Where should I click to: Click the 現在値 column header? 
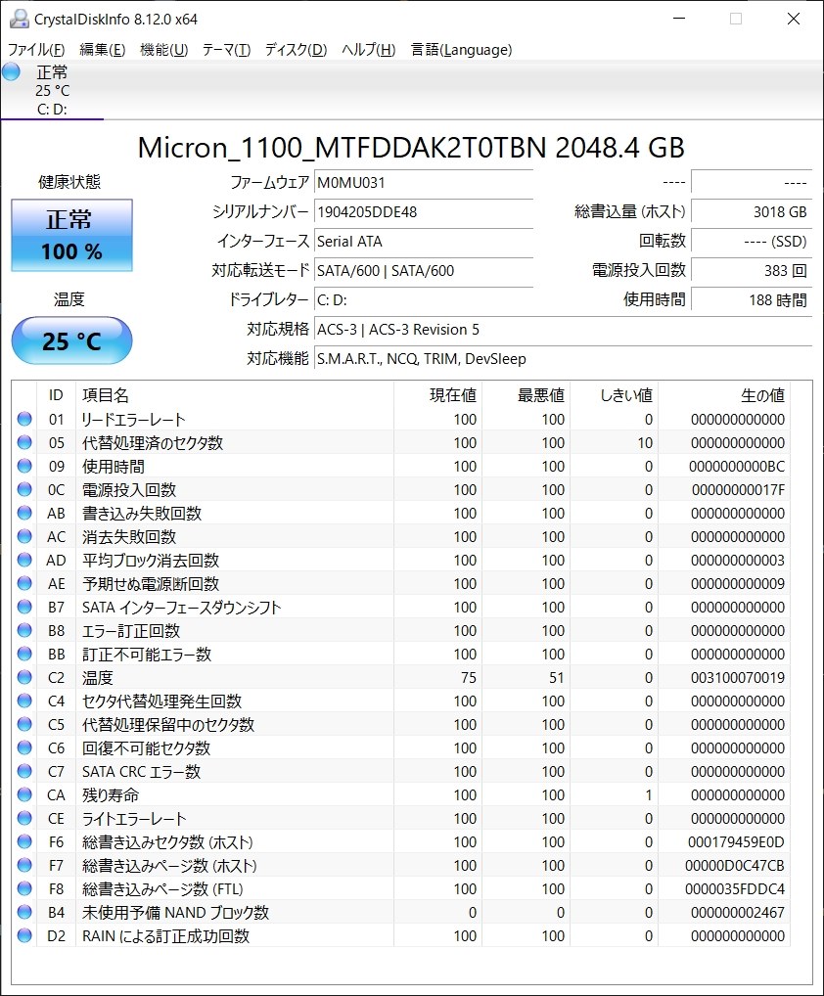pos(437,395)
